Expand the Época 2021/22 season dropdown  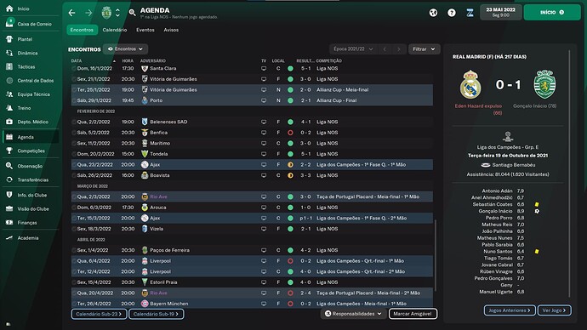tap(353, 49)
